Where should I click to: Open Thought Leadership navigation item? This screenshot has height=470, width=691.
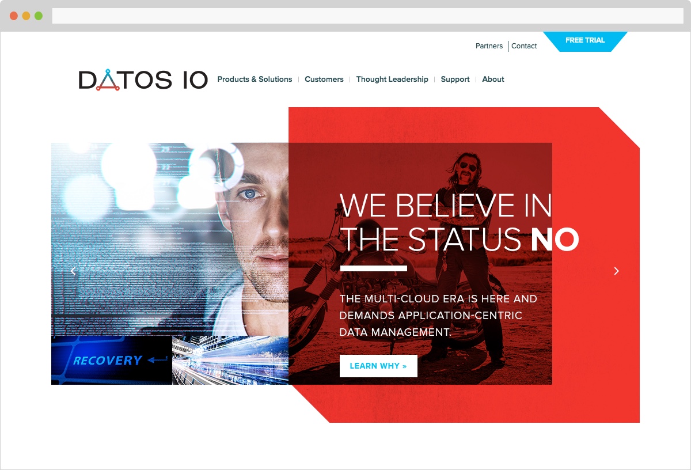(392, 79)
